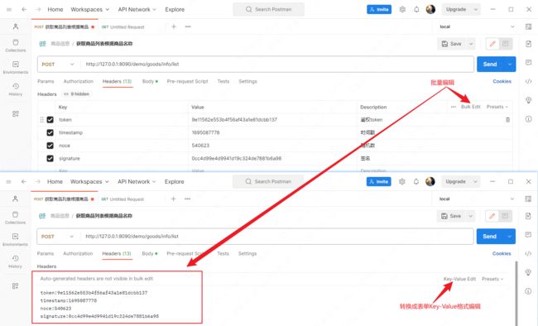
Task: Open the code snippet icon in the key-value table window
Action: pos(528,81)
